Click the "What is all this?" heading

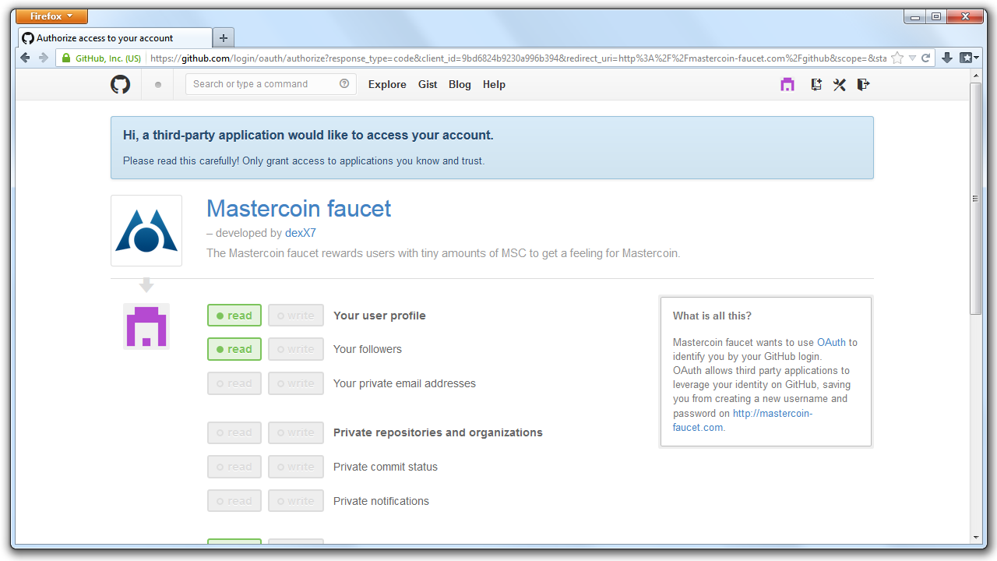(x=712, y=316)
